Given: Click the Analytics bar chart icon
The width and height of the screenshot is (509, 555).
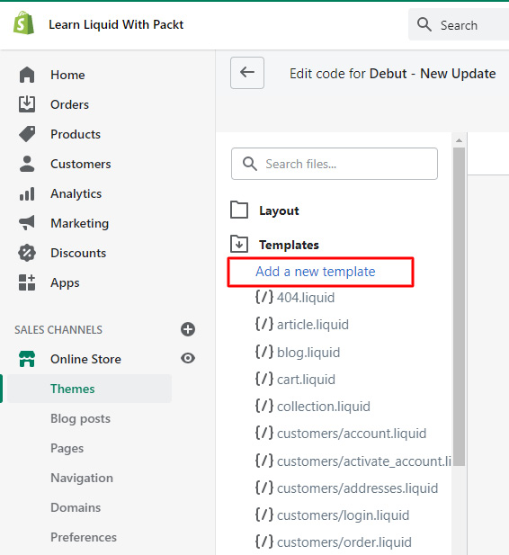Looking at the screenshot, I should 27,193.
